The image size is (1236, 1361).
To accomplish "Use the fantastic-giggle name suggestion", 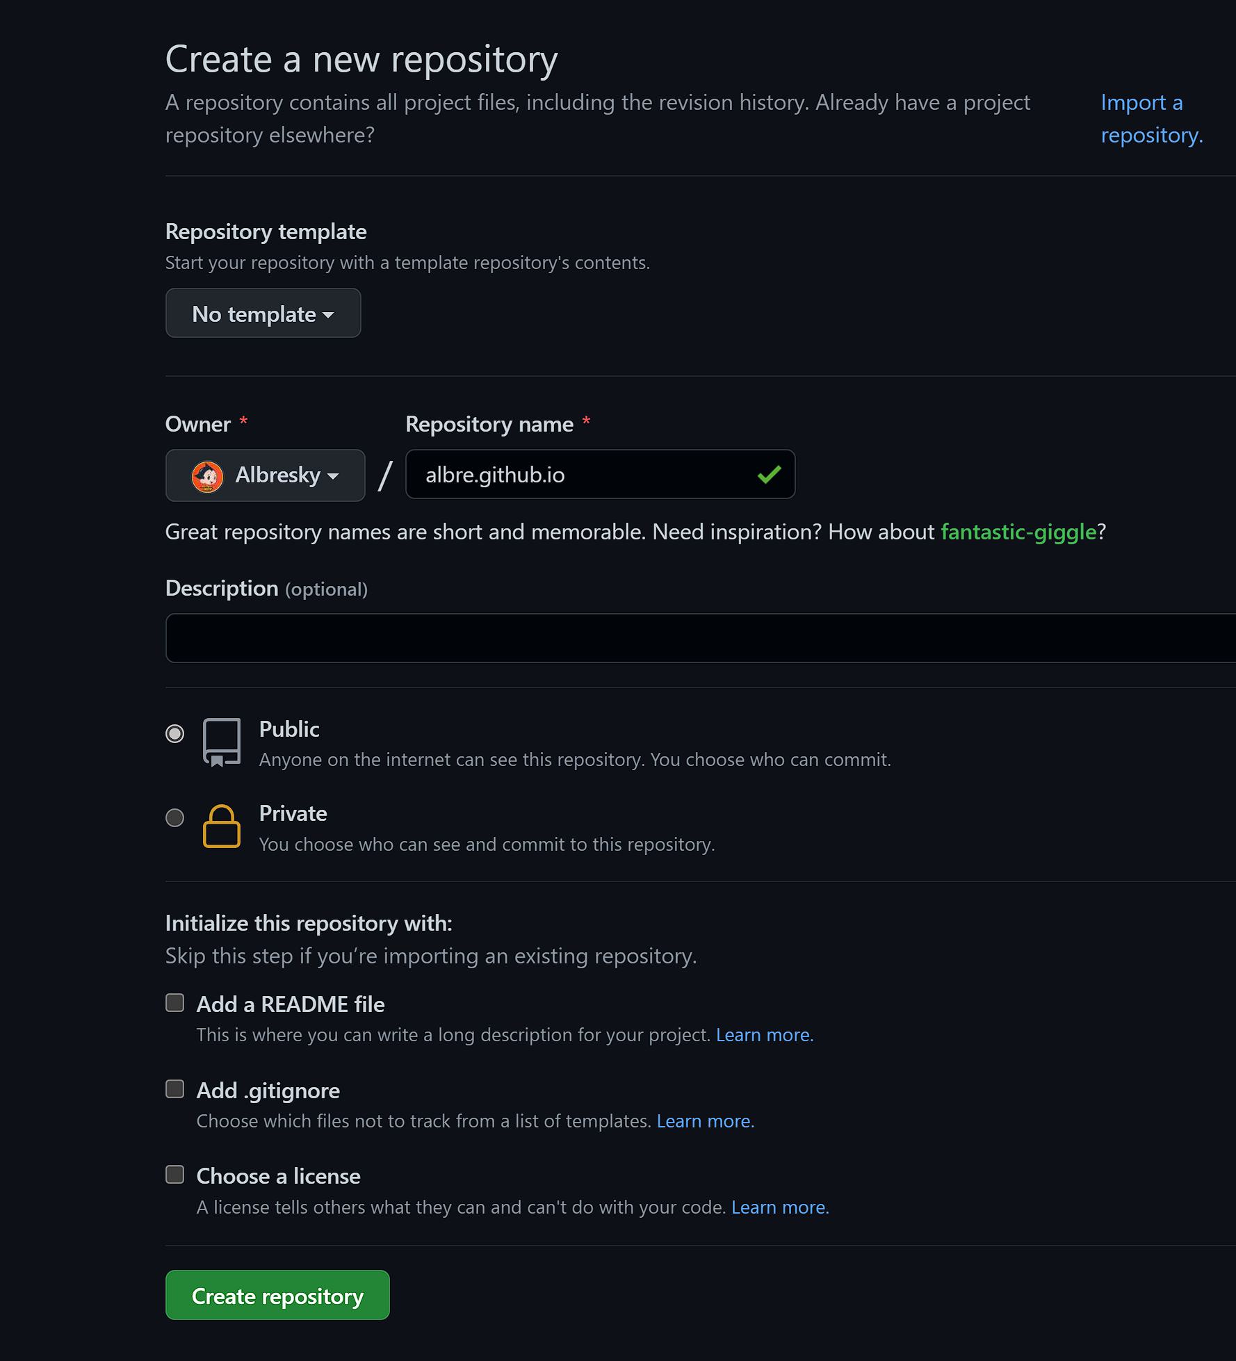I will [x=1018, y=532].
